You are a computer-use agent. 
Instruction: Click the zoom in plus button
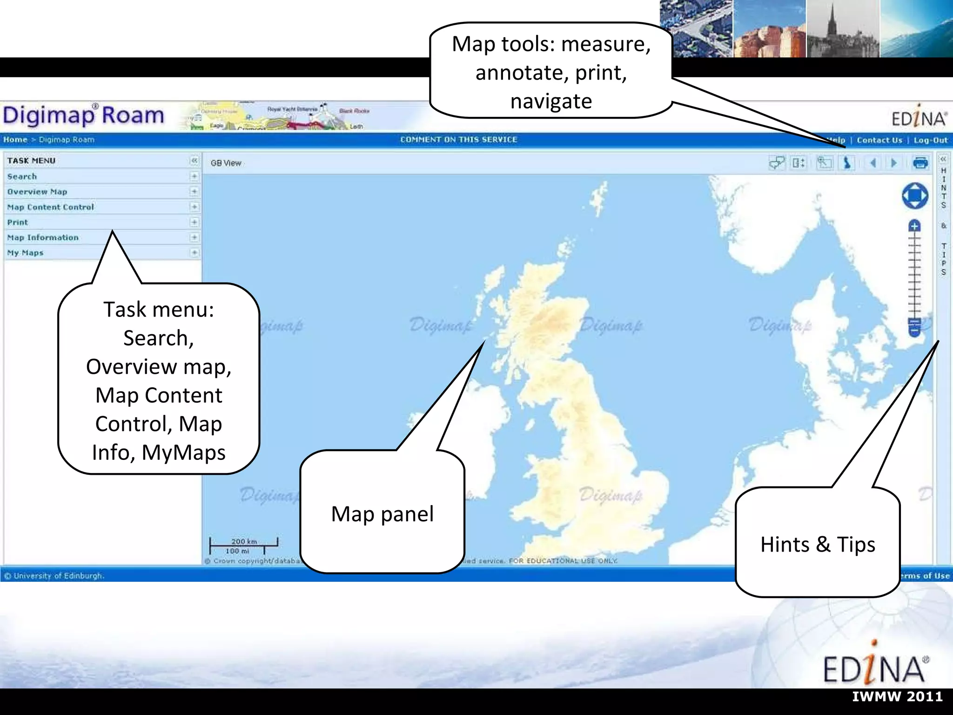tap(914, 226)
